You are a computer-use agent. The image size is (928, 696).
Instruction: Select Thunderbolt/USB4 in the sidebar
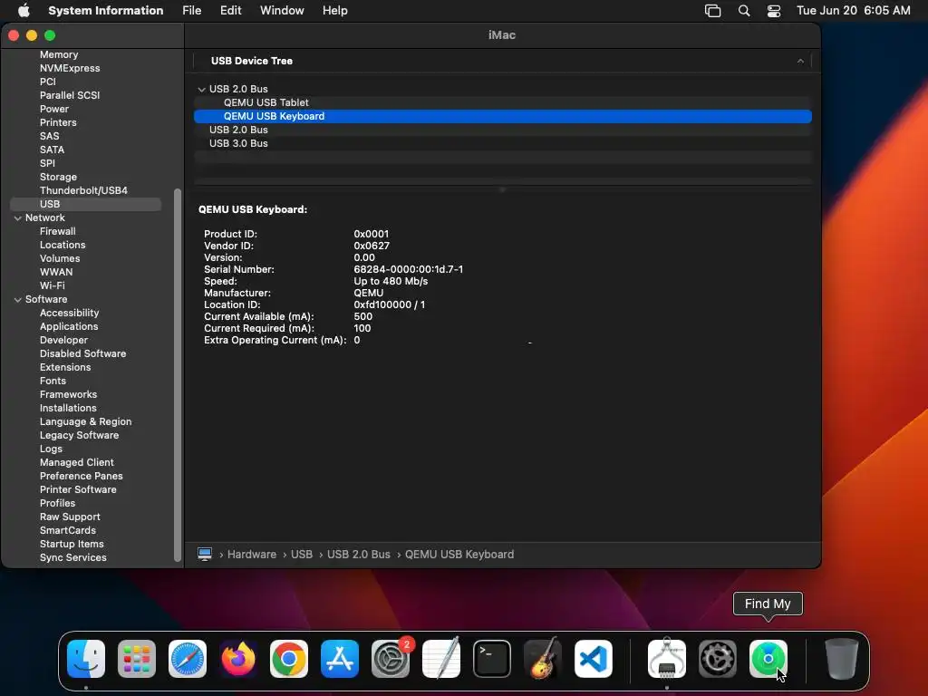point(83,190)
